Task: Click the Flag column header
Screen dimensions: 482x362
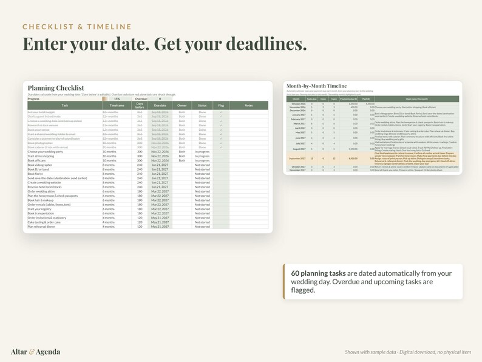Action: point(221,106)
